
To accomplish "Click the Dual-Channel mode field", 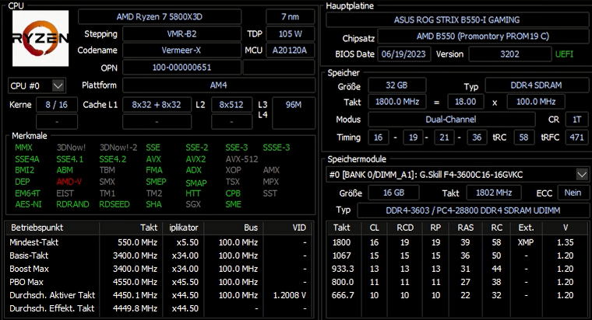I will coord(451,120).
